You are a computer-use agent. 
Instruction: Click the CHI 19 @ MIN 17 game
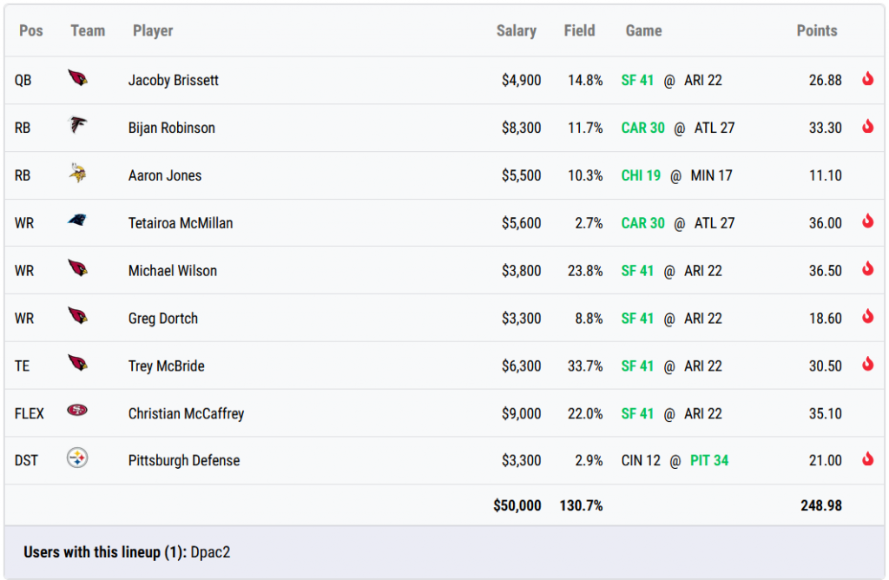pos(676,175)
